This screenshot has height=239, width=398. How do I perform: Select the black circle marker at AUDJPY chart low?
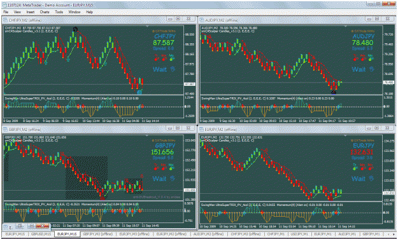coord(334,92)
